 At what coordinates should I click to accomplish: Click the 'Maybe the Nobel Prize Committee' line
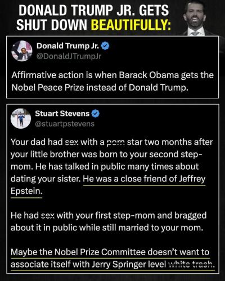(x=110, y=252)
